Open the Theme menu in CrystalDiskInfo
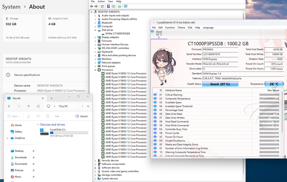Screen dimensions: 287x182 (181, 27)
